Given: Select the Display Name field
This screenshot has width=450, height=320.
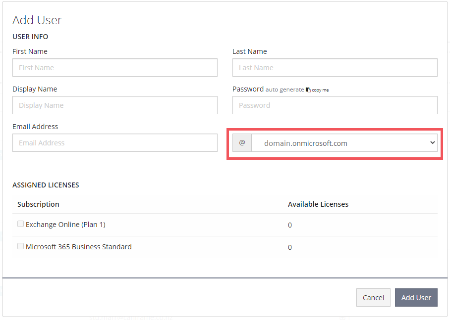Looking at the screenshot, I should click(115, 105).
